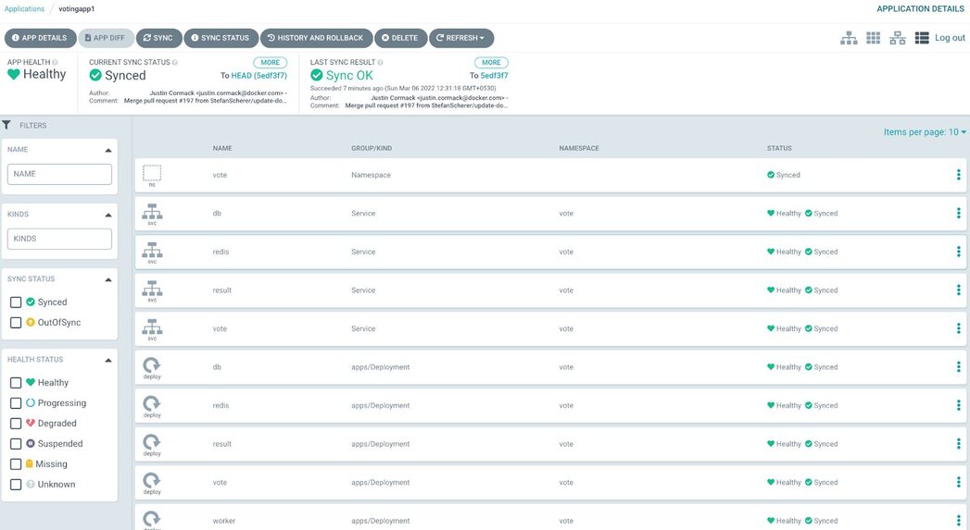Check the Progressing health status filter
970x530 pixels.
(16, 403)
